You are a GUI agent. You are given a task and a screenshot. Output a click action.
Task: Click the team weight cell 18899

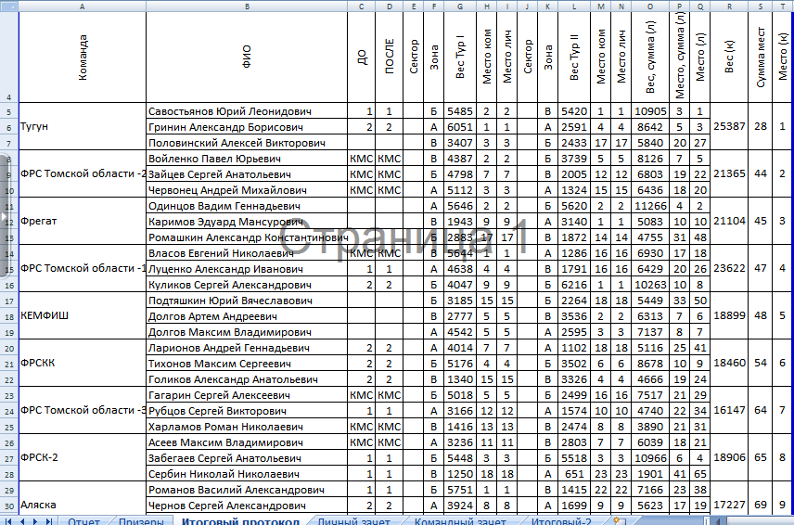point(729,316)
